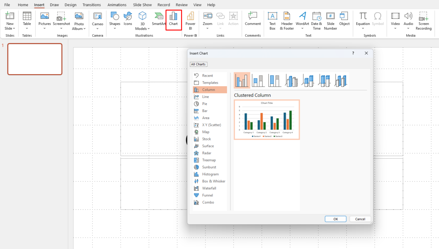Switch to the Home tab

(23, 5)
